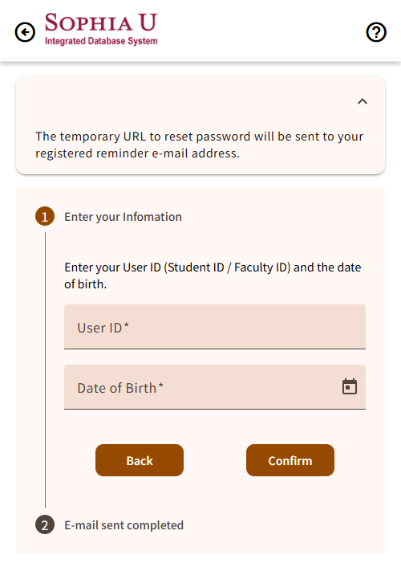Select the step 2 numbered circle
This screenshot has width=401, height=563.
pyautogui.click(x=45, y=525)
